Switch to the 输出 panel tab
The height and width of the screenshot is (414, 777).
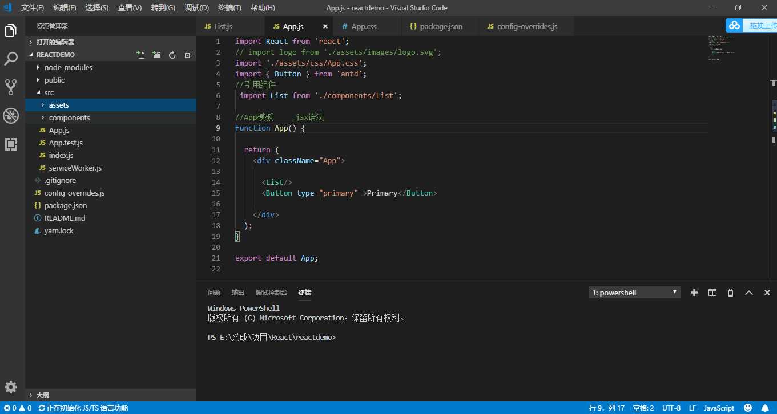click(x=237, y=293)
